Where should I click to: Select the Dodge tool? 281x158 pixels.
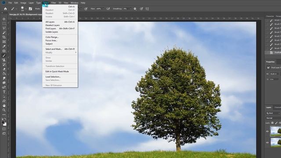(x=4, y=83)
